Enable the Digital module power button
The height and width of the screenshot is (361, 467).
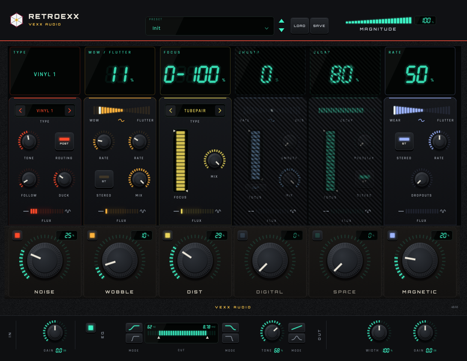pyautogui.click(x=243, y=235)
